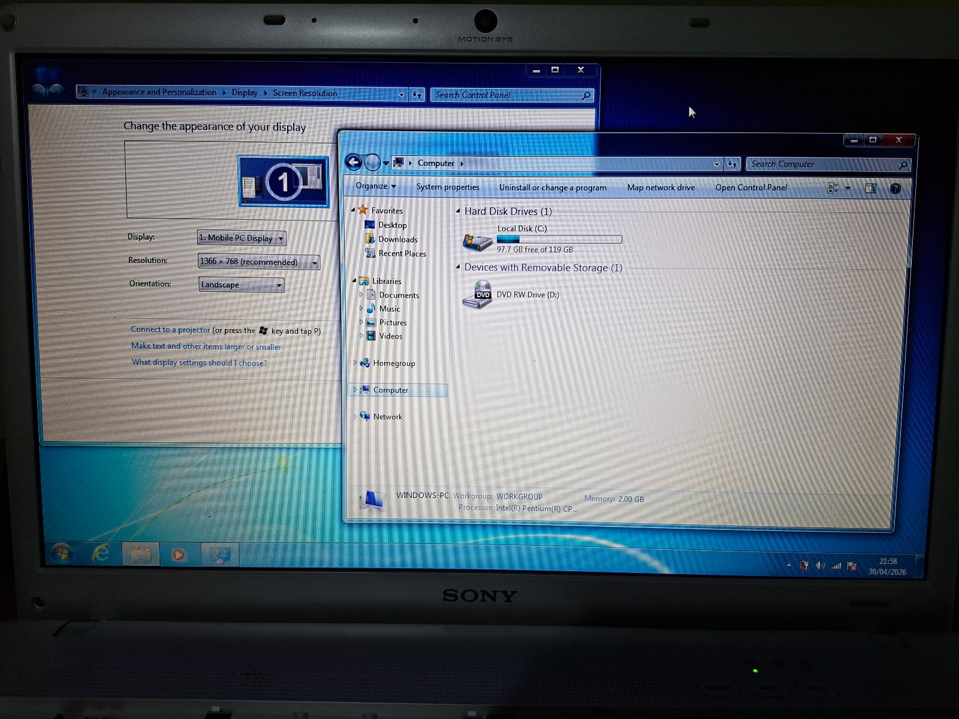Launch Windows Media Player from taskbar
Image resolution: width=959 pixels, height=719 pixels.
pos(178,555)
